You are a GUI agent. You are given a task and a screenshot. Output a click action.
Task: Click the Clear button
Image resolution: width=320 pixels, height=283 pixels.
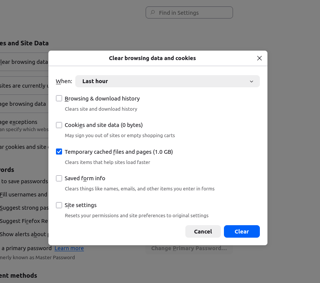click(x=242, y=231)
